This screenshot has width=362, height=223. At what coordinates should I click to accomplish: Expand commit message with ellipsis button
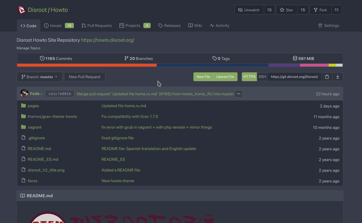pyautogui.click(x=238, y=94)
